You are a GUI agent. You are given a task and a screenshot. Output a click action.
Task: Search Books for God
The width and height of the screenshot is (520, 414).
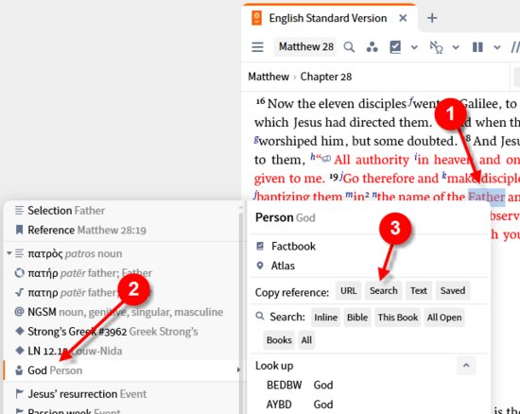279,340
